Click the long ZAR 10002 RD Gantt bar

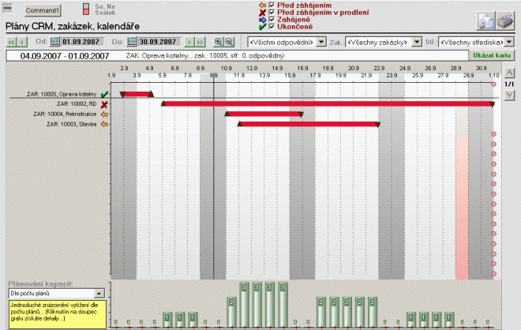pos(328,104)
